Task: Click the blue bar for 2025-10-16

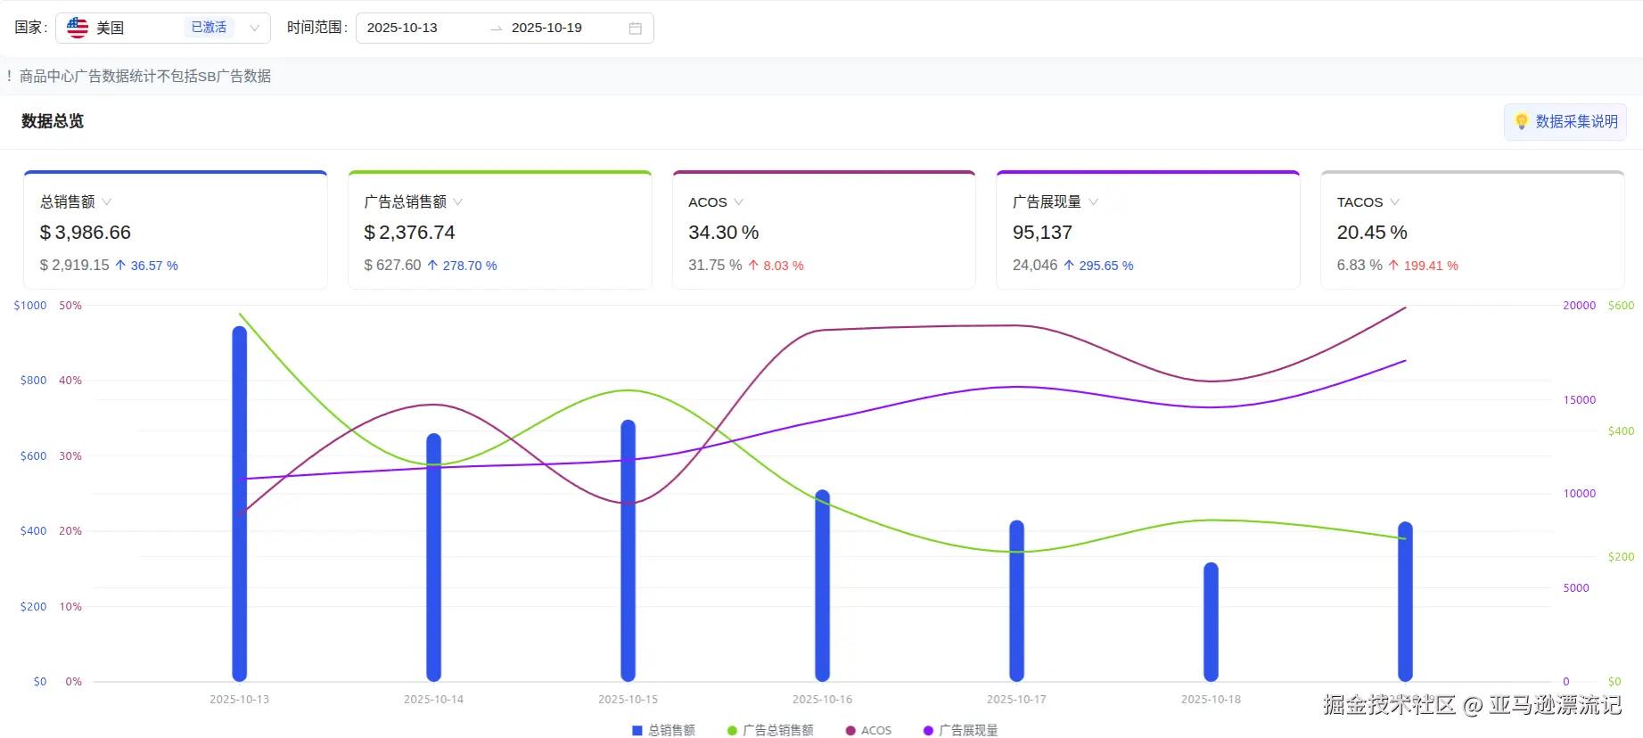Action: (x=822, y=586)
